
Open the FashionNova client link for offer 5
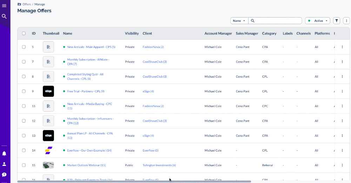coord(153,47)
